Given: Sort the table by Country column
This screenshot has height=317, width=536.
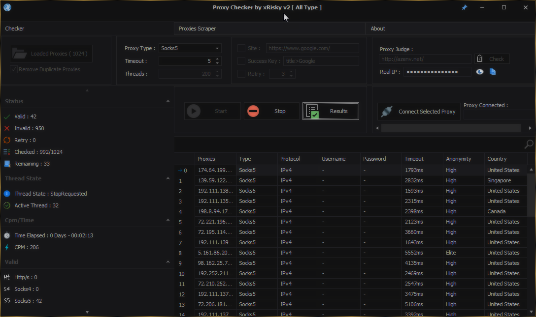Looking at the screenshot, I should (x=505, y=159).
